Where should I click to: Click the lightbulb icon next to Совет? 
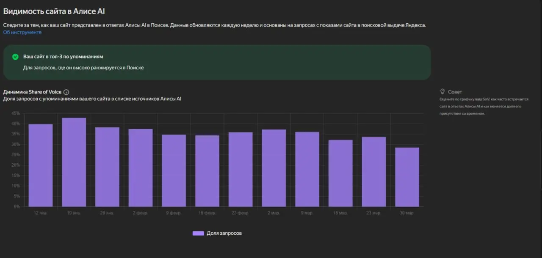442,91
